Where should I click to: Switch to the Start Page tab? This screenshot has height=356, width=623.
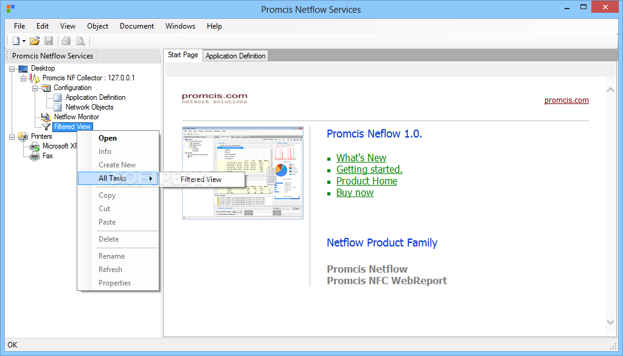coord(183,55)
